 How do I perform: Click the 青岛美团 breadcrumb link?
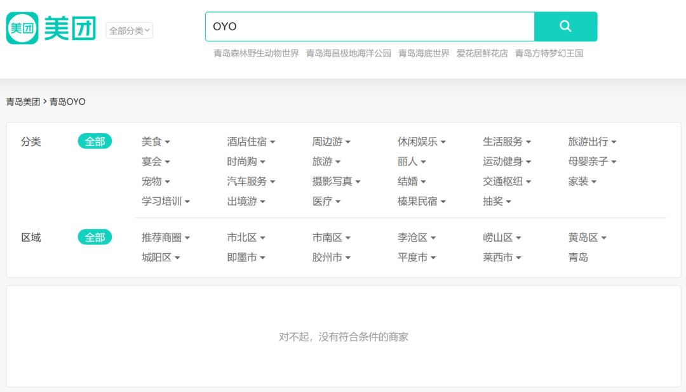pyautogui.click(x=24, y=101)
